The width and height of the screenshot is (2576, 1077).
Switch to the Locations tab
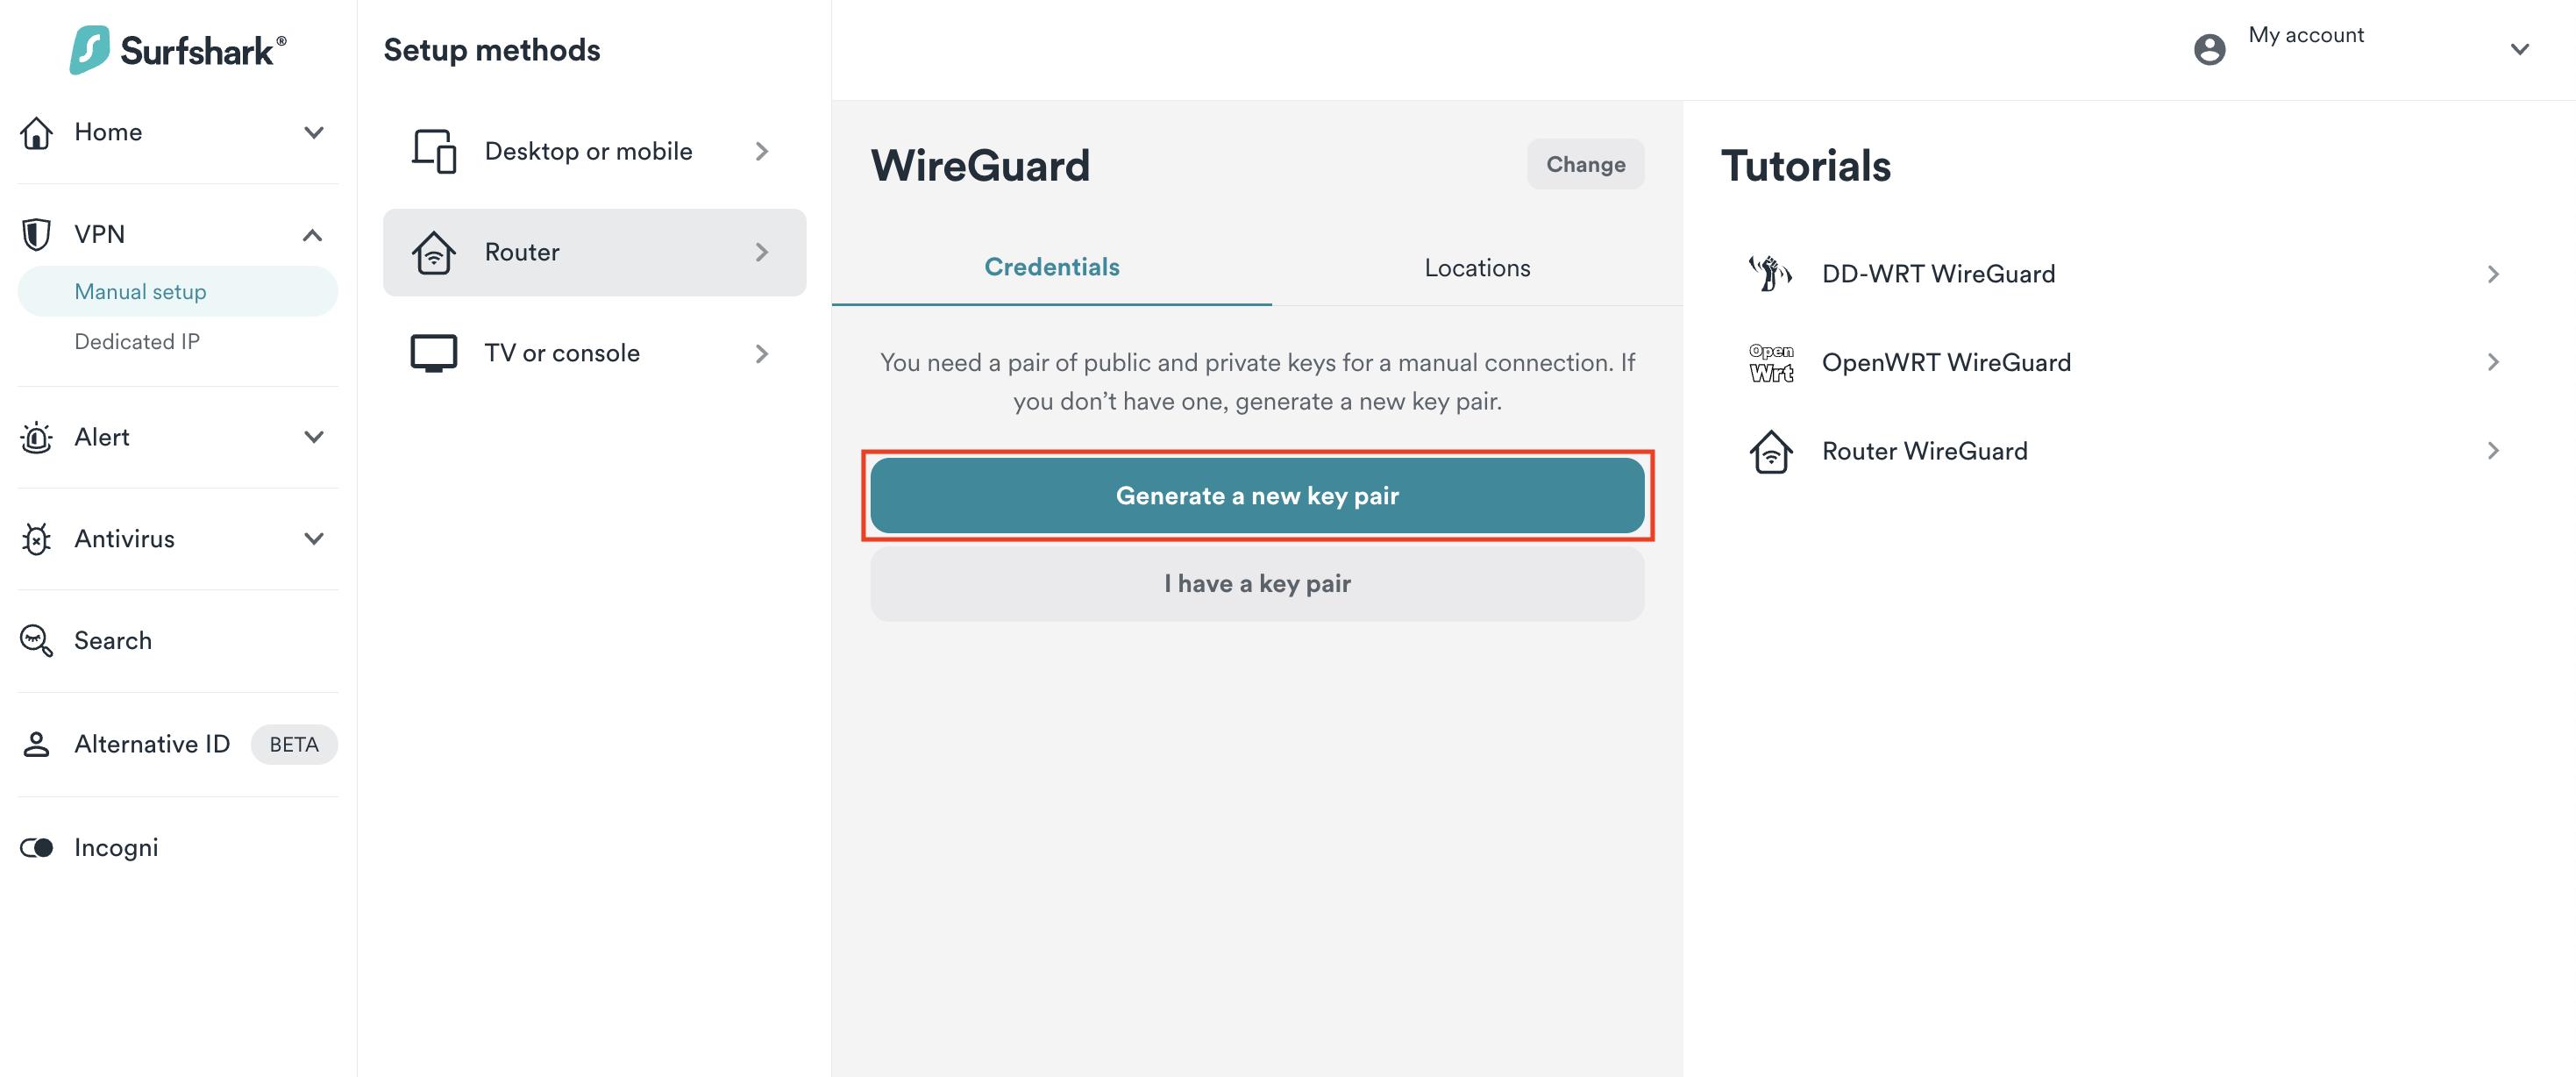(x=1477, y=267)
